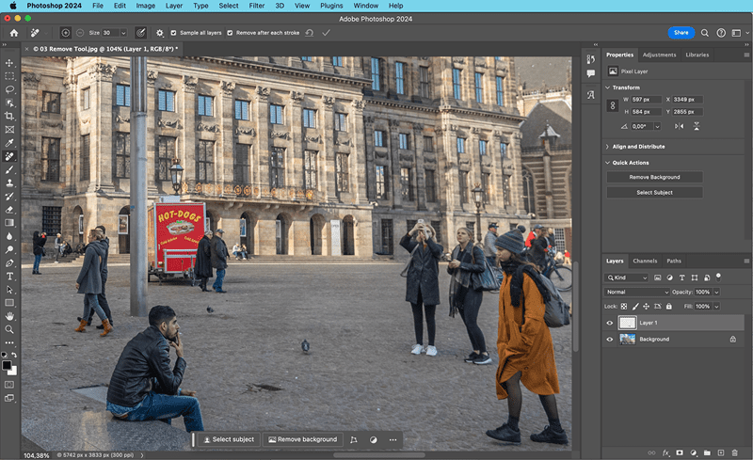This screenshot has width=753, height=460.
Task: Open more options on the contextual task bar
Action: tap(393, 440)
